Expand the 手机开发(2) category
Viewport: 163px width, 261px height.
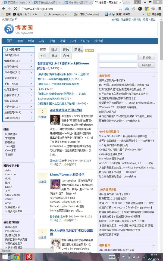point(18,84)
